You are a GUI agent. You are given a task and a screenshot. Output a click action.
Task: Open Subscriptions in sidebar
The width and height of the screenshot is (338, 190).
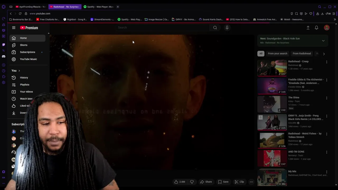[x=27, y=52]
